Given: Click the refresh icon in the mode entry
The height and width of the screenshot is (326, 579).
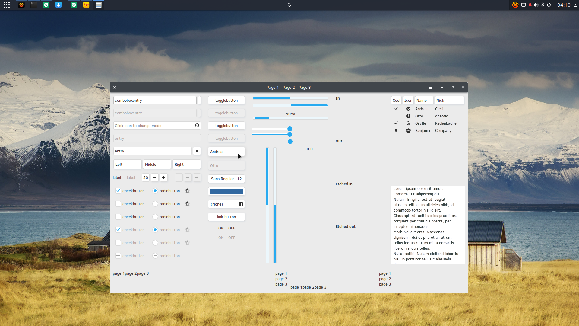Looking at the screenshot, I should coord(197,126).
